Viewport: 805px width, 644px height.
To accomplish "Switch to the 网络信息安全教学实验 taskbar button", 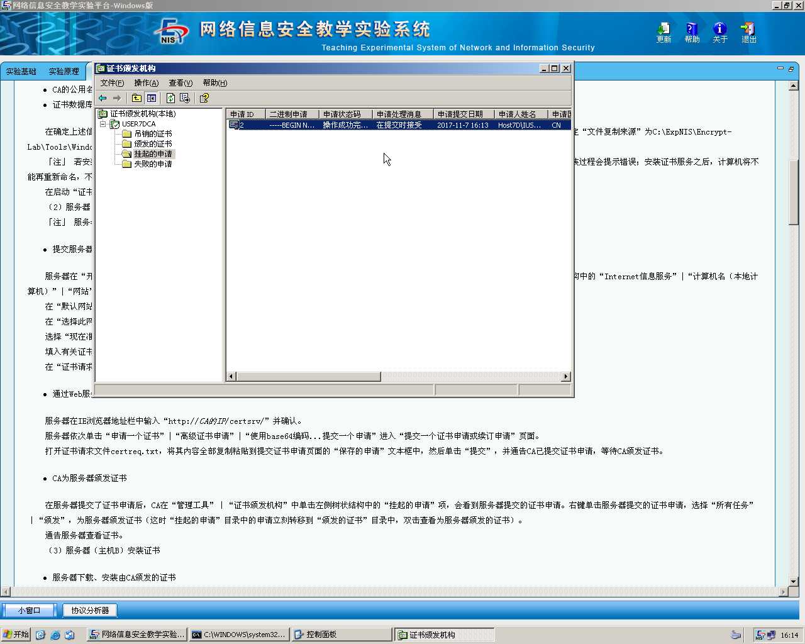I will click(x=136, y=635).
